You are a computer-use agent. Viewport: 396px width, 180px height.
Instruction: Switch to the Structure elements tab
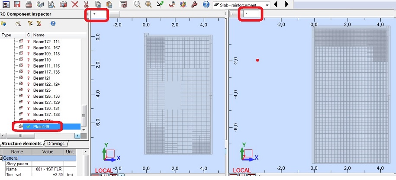[x=21, y=144]
